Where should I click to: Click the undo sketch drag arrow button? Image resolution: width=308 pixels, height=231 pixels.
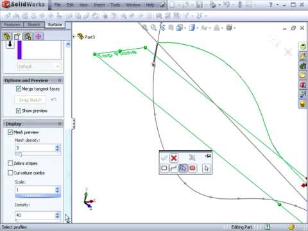pyautogui.click(x=54, y=99)
